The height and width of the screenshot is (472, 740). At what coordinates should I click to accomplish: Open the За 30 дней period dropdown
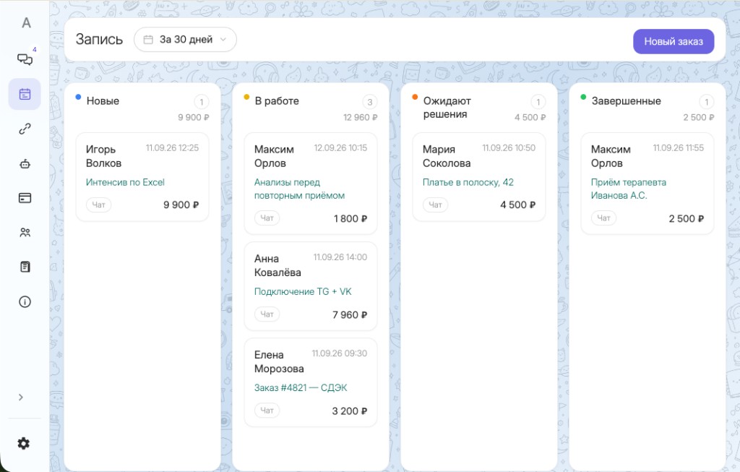coord(185,40)
